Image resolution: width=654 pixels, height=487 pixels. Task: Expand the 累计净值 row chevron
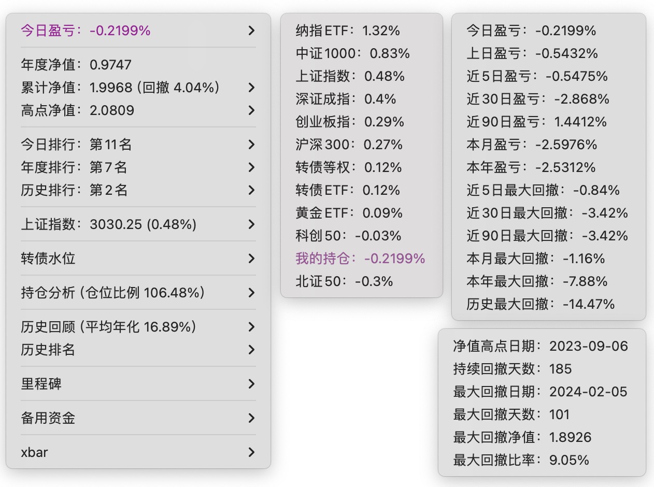tap(251, 88)
